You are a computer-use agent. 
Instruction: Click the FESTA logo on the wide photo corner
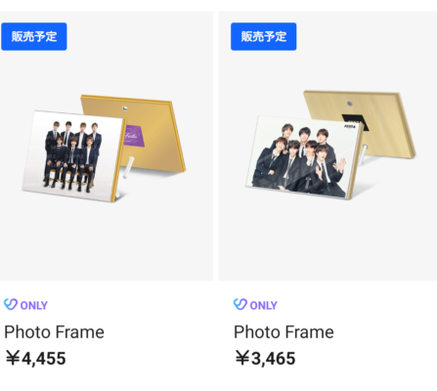click(350, 126)
